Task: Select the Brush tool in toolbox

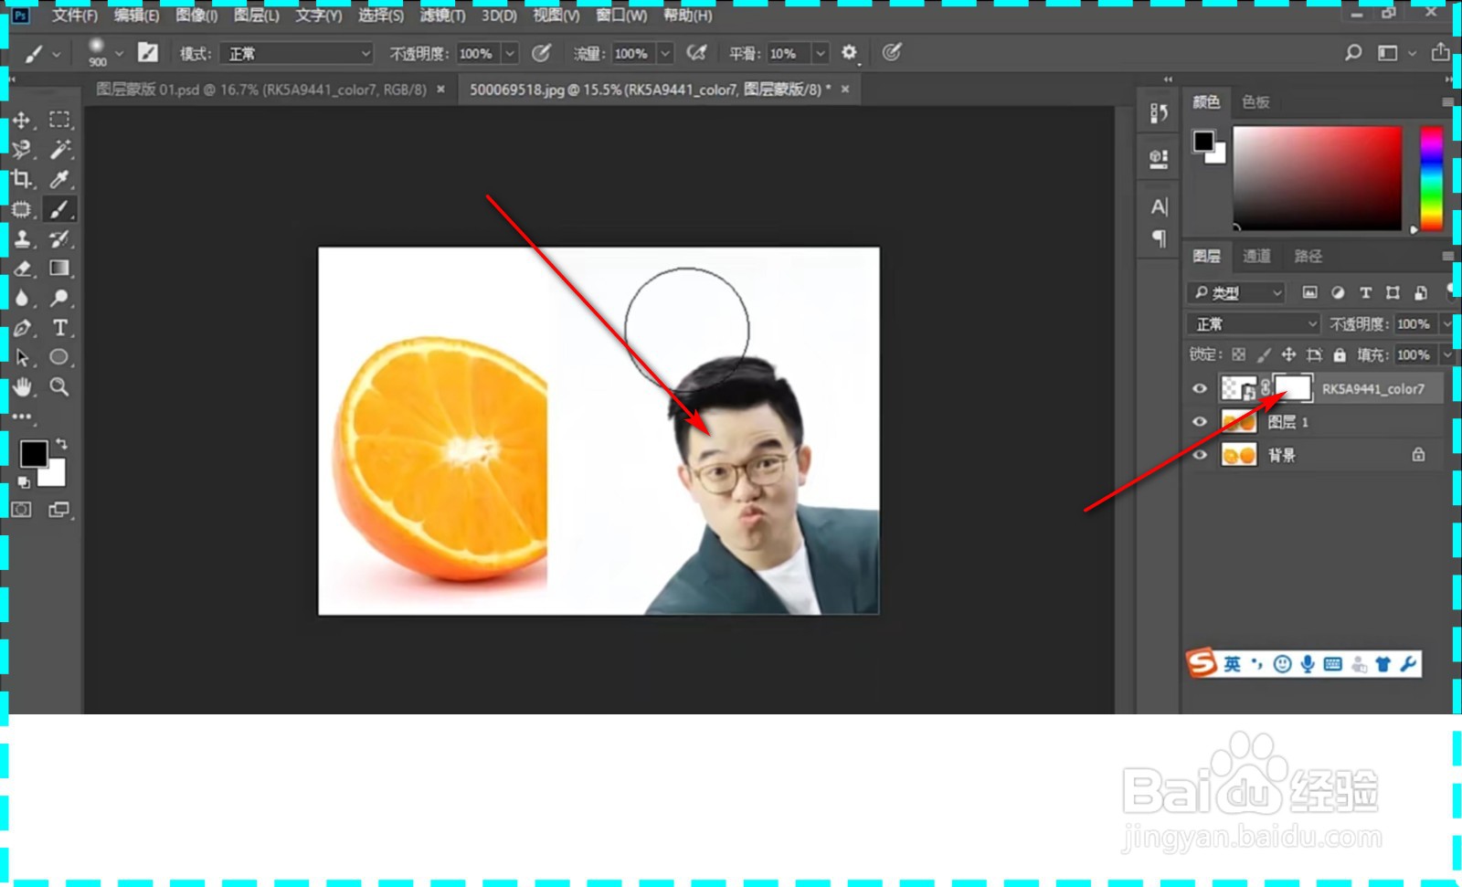Action: click(x=59, y=209)
